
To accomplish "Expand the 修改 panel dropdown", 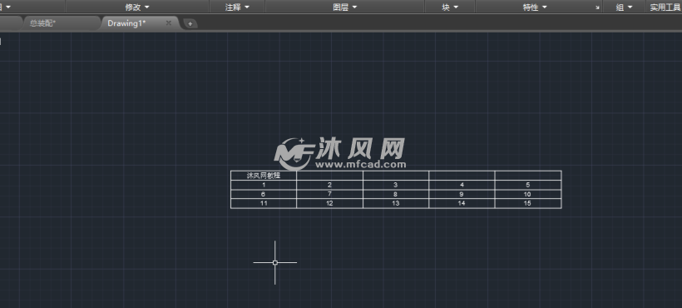I will [137, 7].
